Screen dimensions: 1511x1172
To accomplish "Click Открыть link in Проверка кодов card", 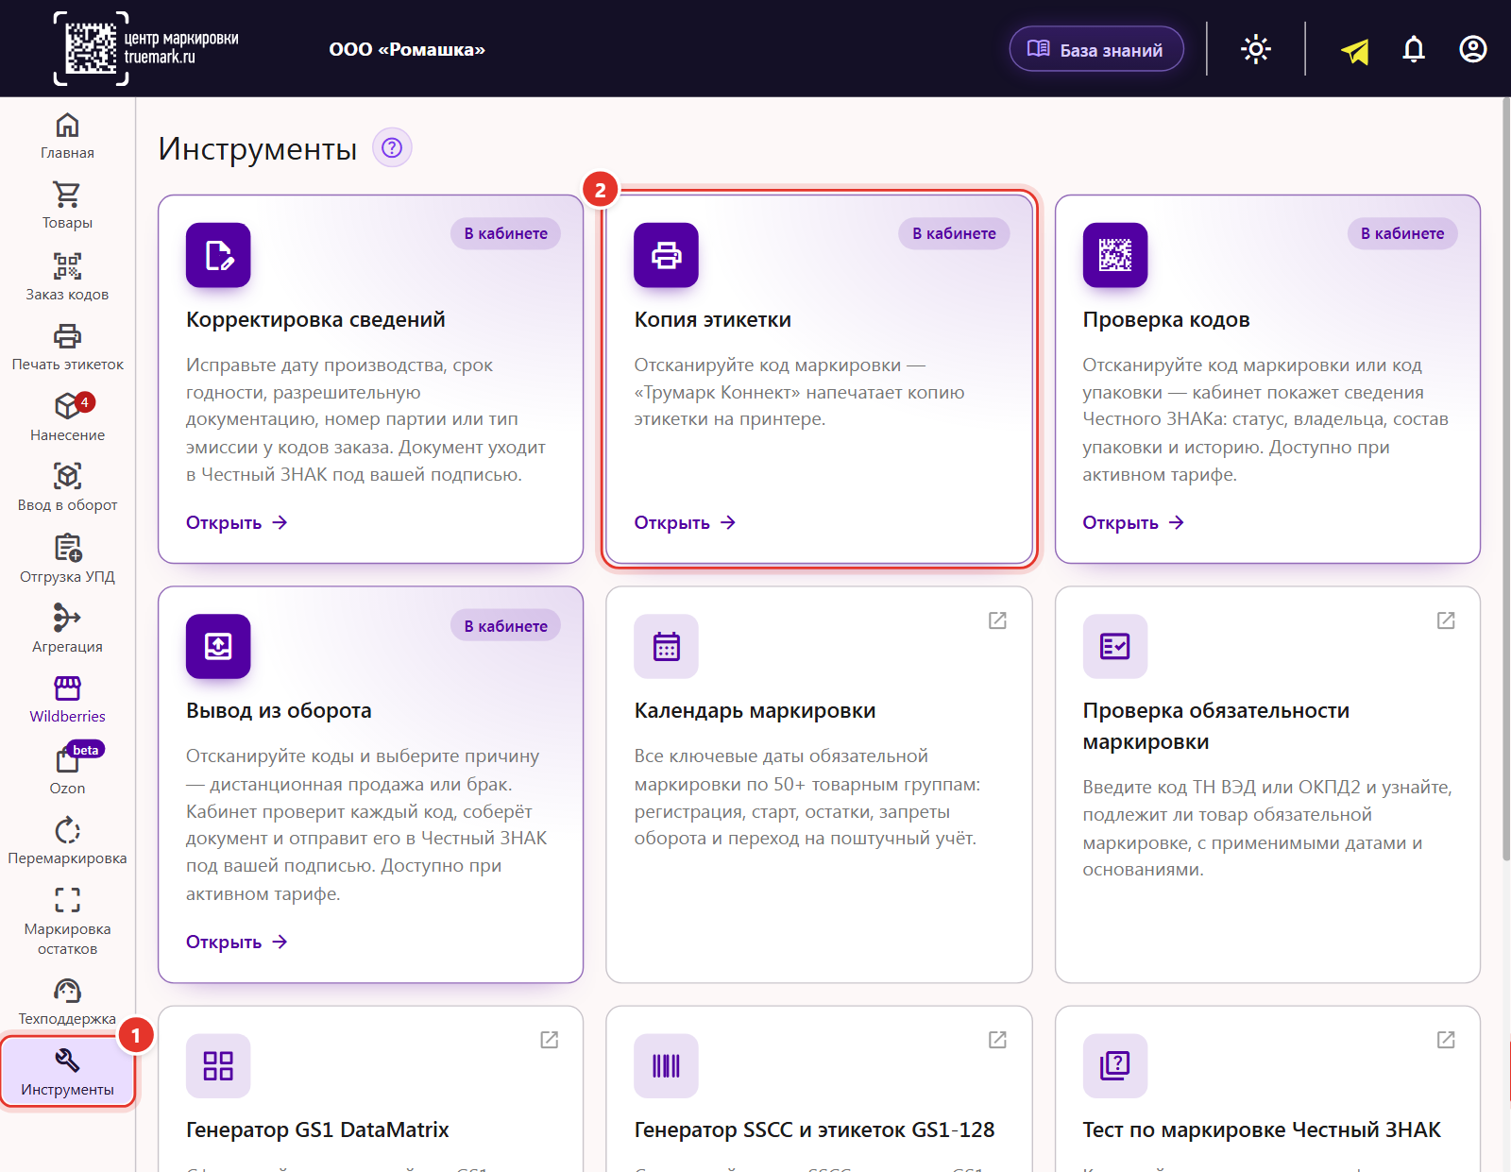I will point(1134,522).
